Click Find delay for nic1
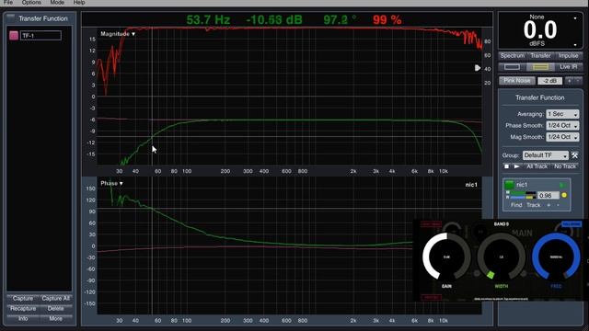The height and width of the screenshot is (331, 589). click(x=516, y=205)
